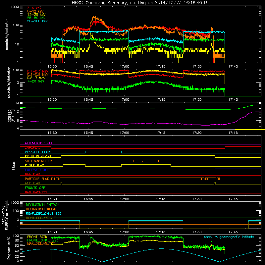Image resolution: width=265 pixels, height=265 pixels.
Task: Select the magenta ATTENUATOR_STATE flag label
Action: click(40, 143)
